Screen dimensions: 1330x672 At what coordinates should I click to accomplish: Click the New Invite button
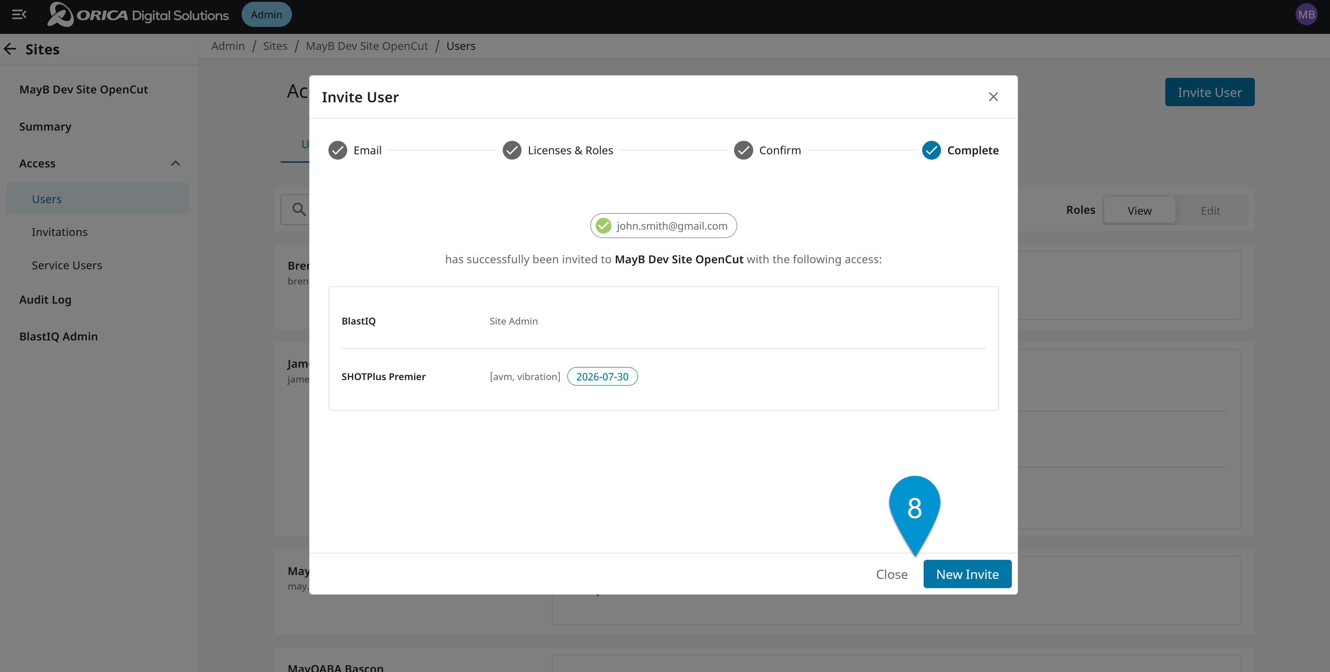point(967,574)
